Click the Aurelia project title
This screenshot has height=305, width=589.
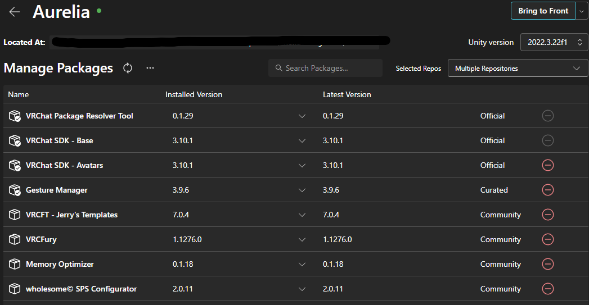61,12
